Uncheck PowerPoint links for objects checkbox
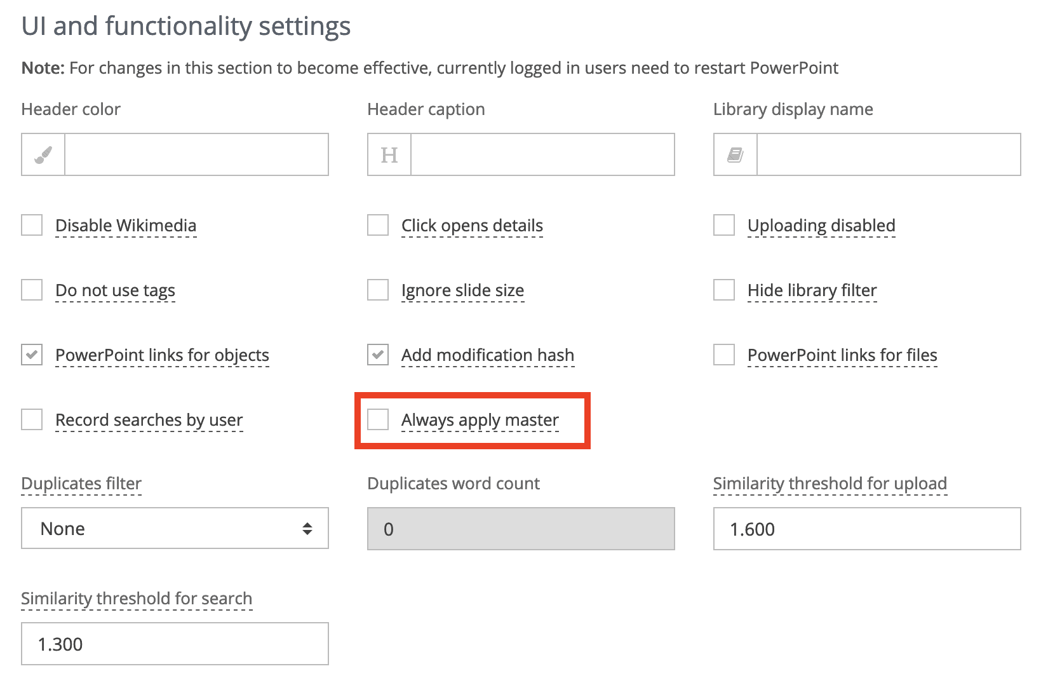This screenshot has height=685, width=1048. 32,355
